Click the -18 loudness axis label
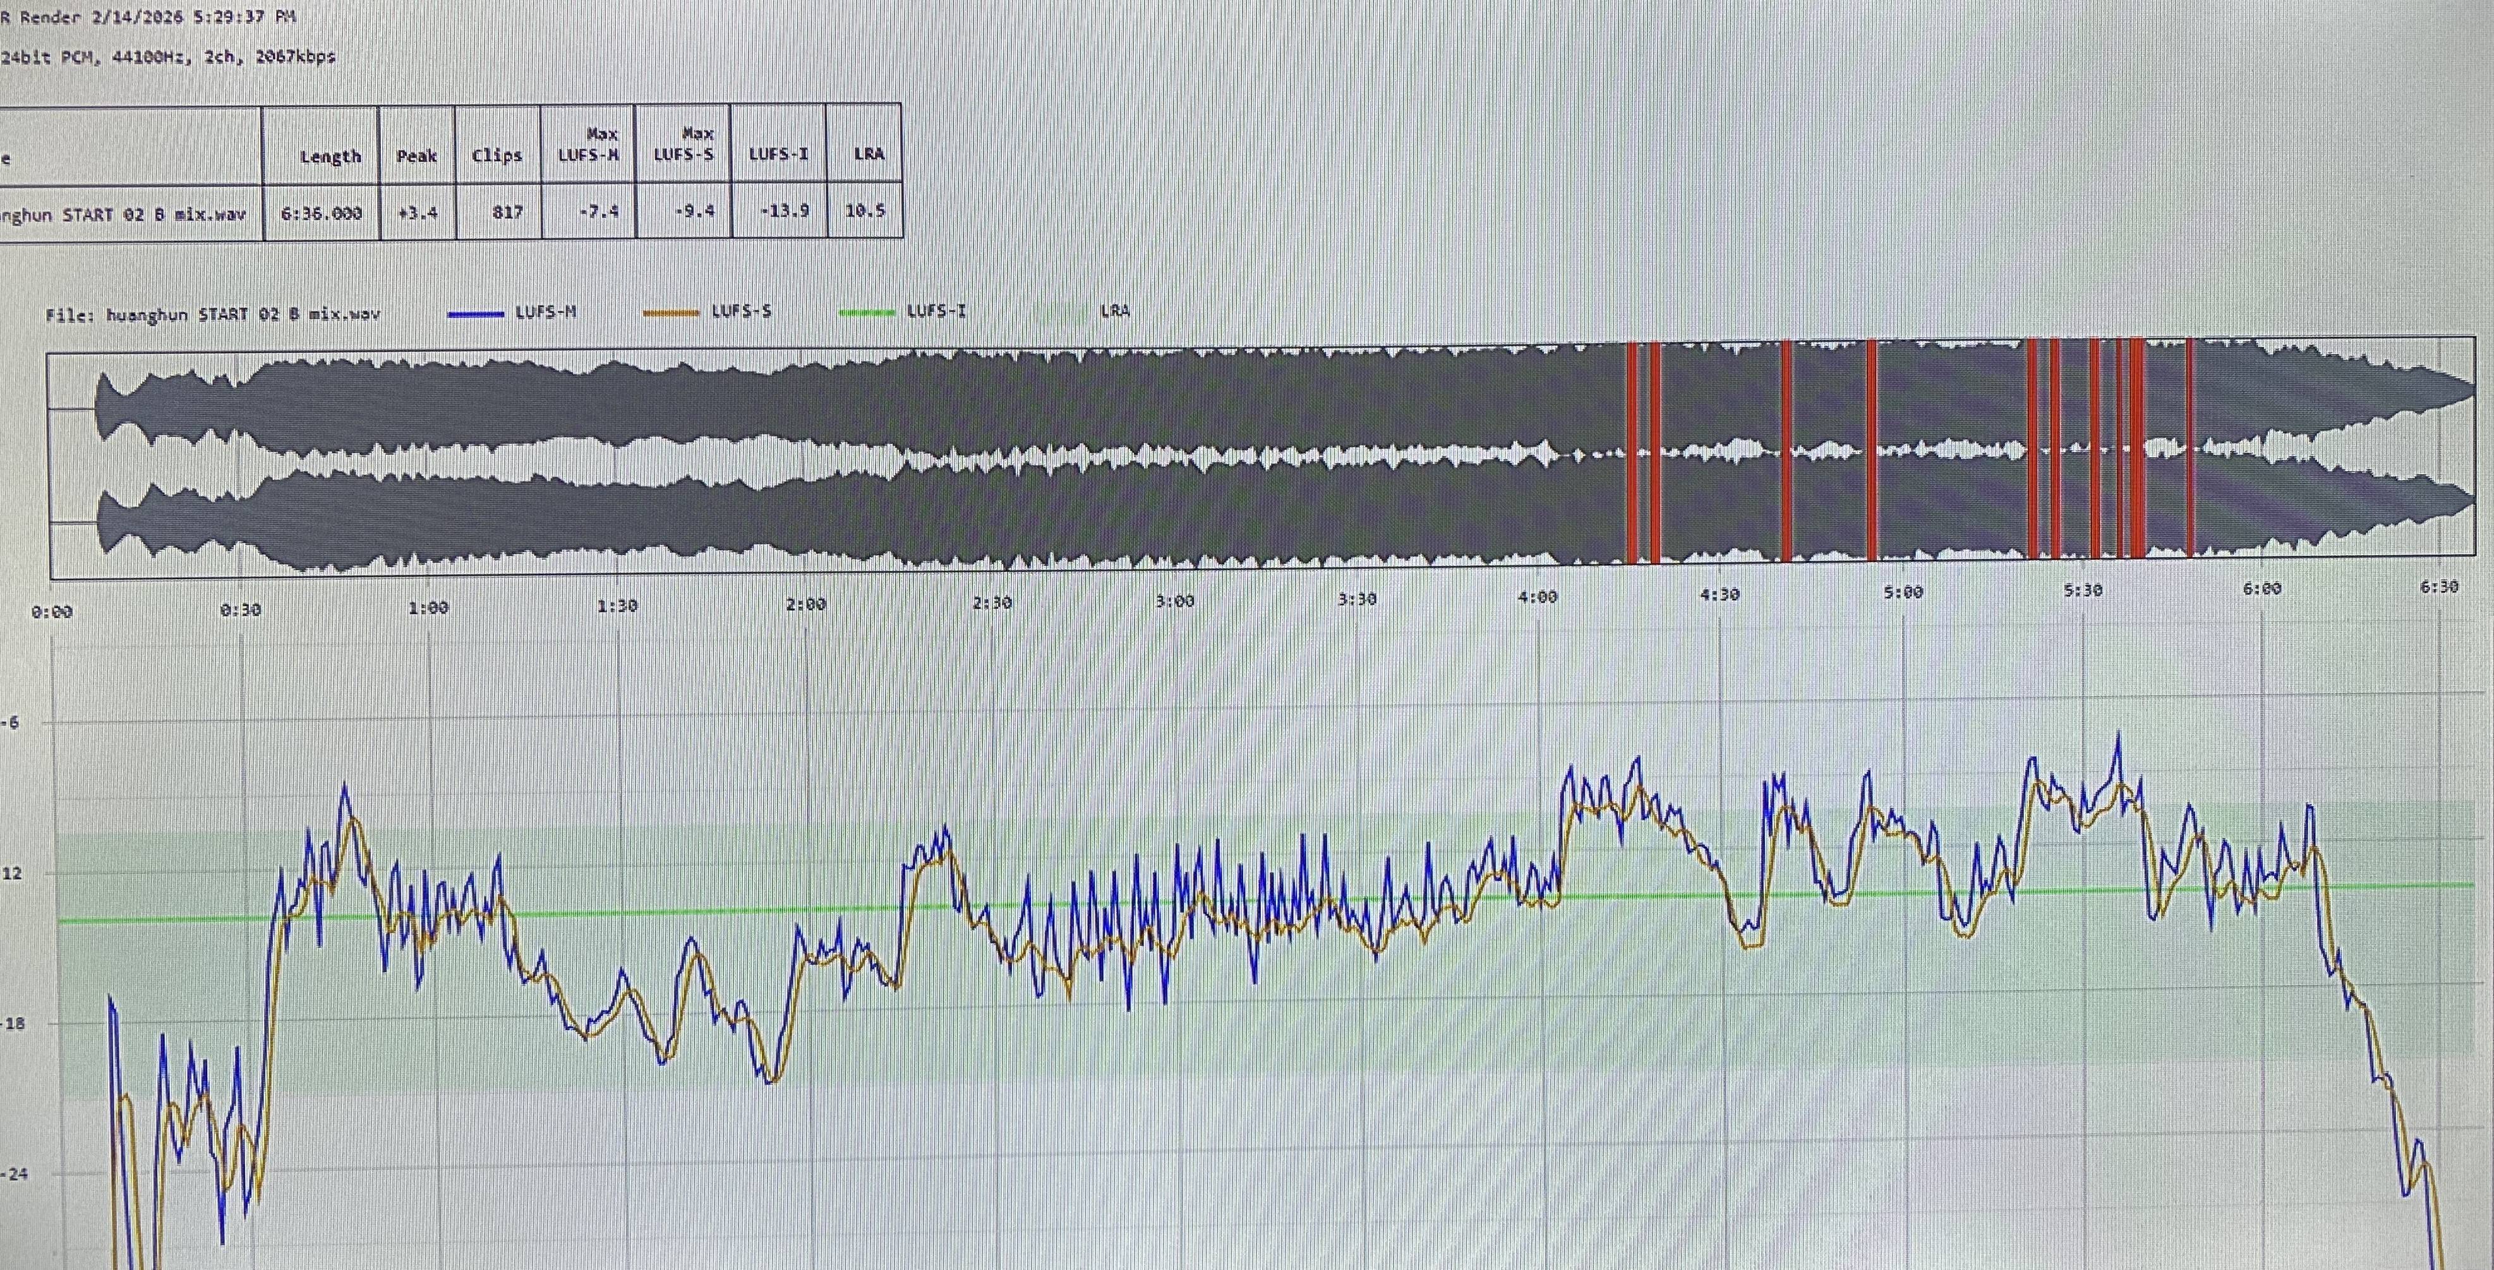2494x1270 pixels. [13, 1023]
